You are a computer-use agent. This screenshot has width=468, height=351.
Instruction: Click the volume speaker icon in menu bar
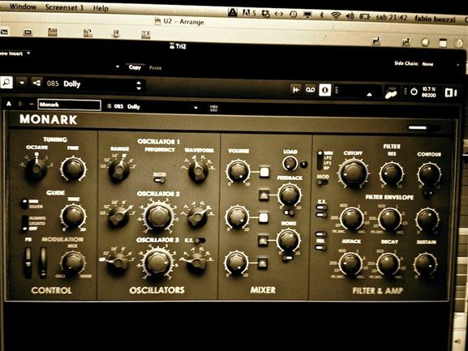tap(350, 15)
